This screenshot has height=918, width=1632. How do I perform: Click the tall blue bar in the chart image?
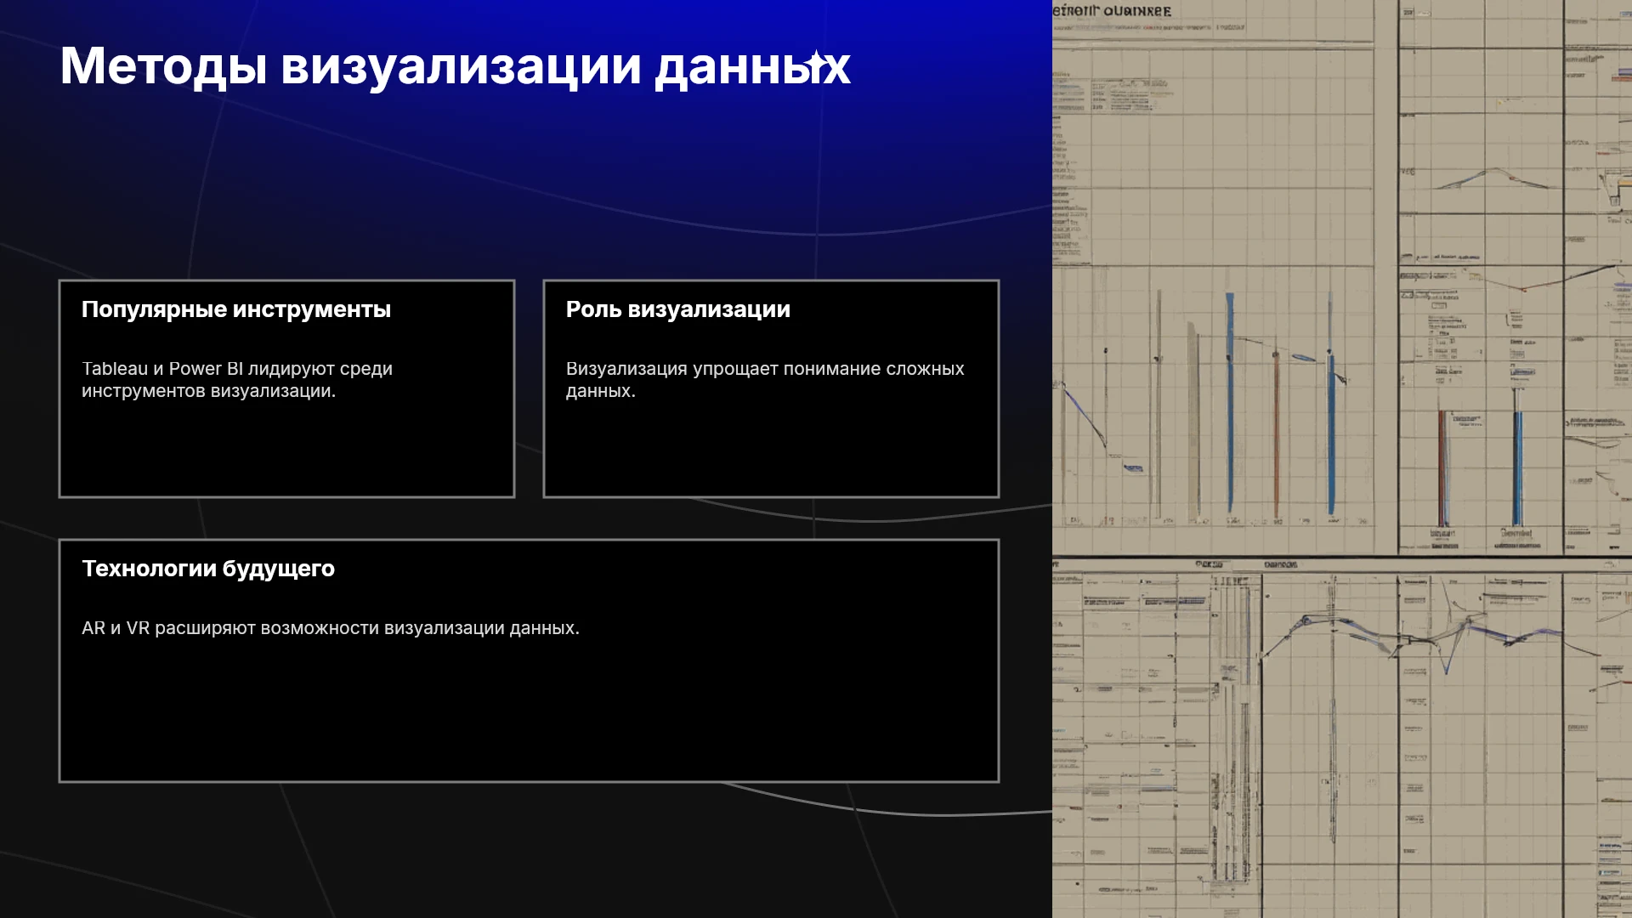tap(1230, 404)
